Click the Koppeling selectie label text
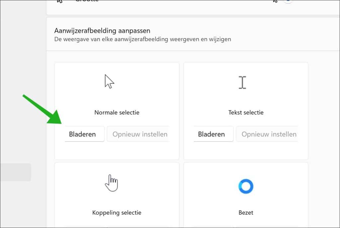The height and width of the screenshot is (228, 340). click(117, 212)
